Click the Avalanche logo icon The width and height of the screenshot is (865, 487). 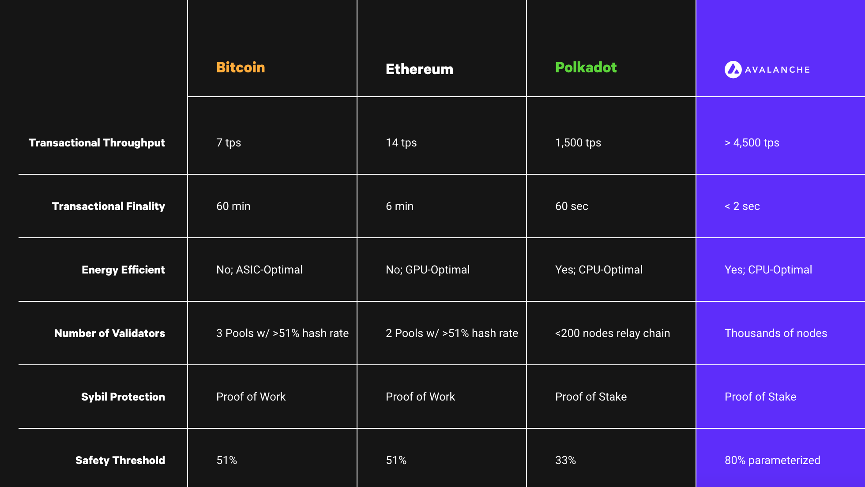733,70
